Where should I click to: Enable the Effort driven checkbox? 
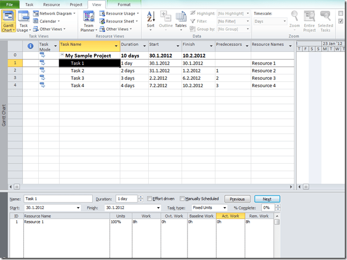coord(149,199)
